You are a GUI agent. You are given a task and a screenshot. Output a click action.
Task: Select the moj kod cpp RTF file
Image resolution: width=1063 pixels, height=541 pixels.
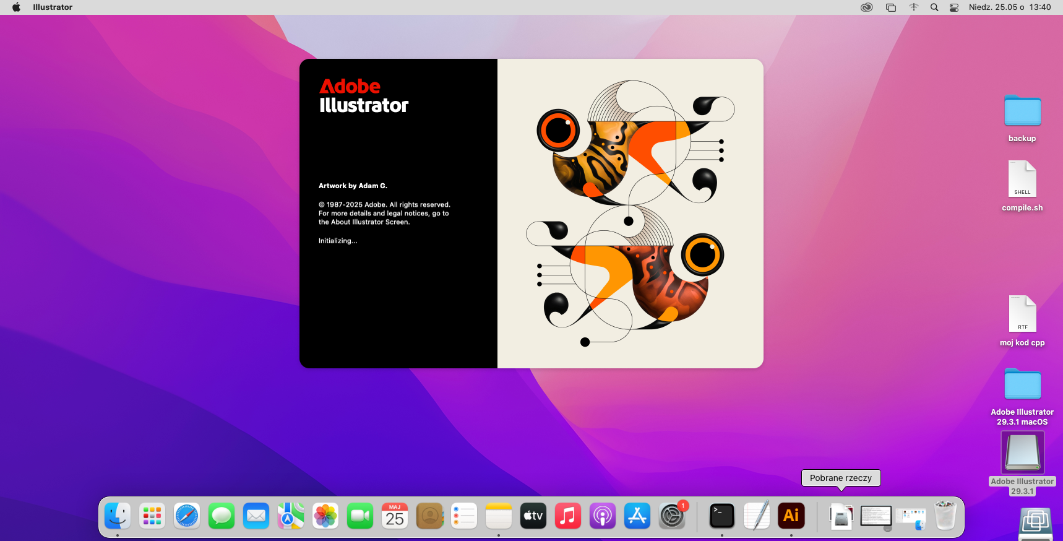[1022, 321]
